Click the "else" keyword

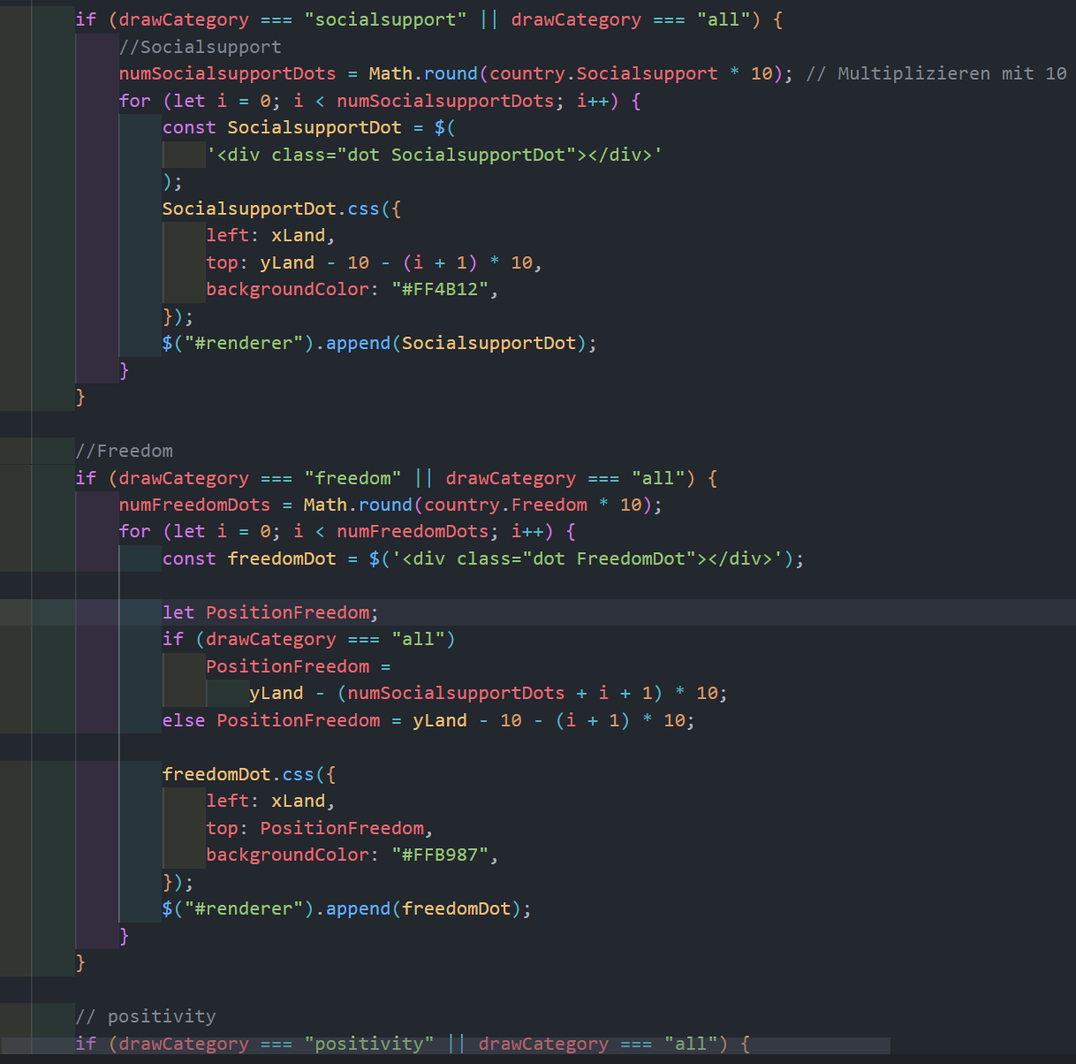(x=183, y=720)
